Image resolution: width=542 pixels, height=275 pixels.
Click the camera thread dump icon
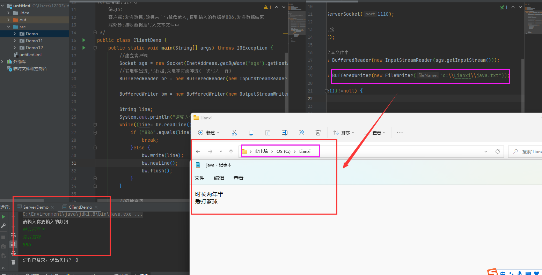point(3,247)
